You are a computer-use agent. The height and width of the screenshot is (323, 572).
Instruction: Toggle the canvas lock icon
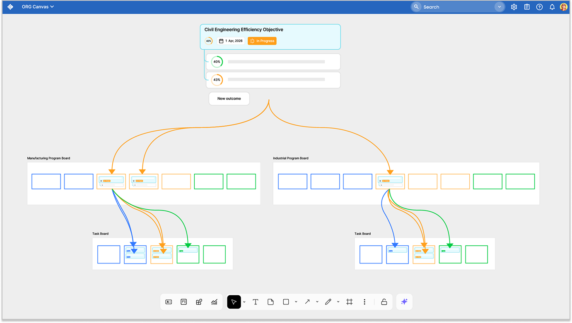click(384, 302)
